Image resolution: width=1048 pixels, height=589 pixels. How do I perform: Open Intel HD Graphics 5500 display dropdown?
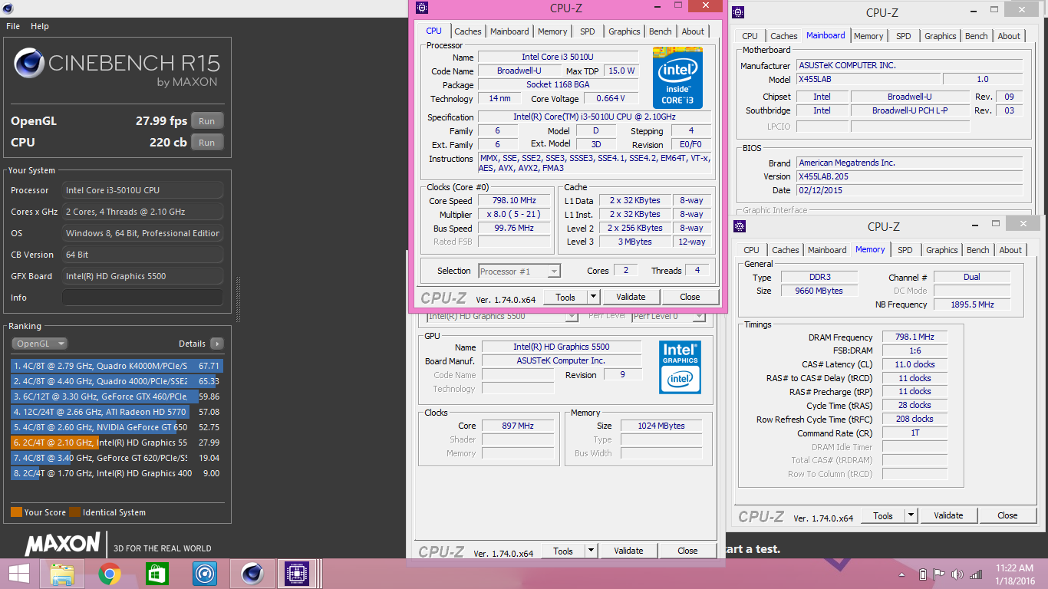point(503,316)
